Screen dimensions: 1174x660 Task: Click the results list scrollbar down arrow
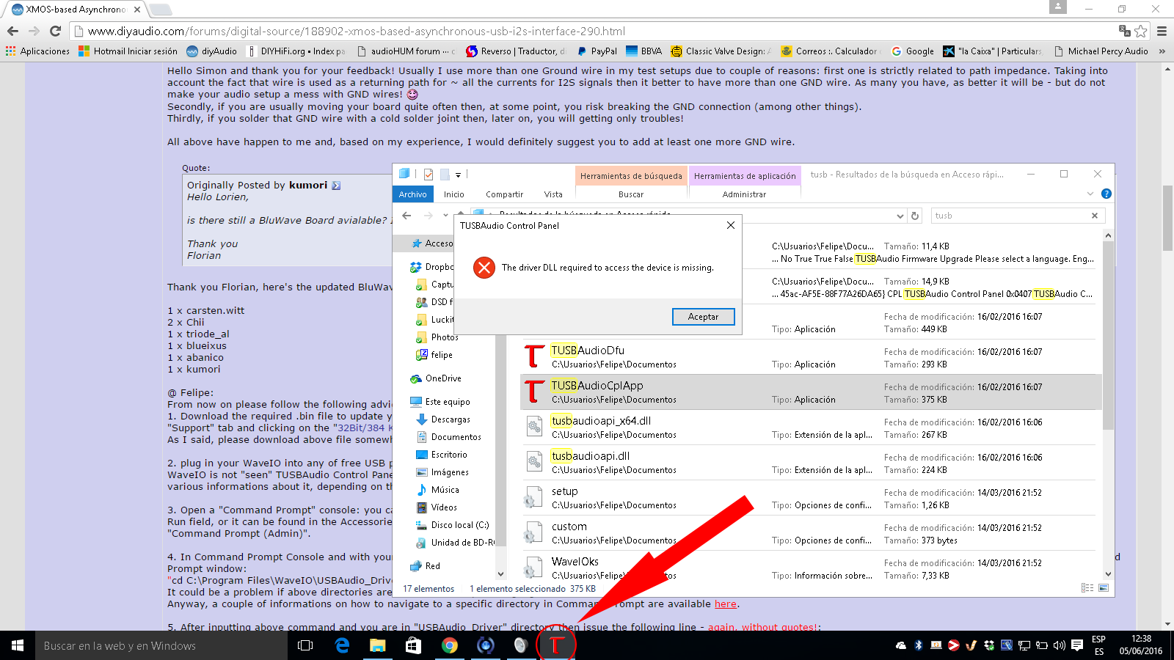1108,574
